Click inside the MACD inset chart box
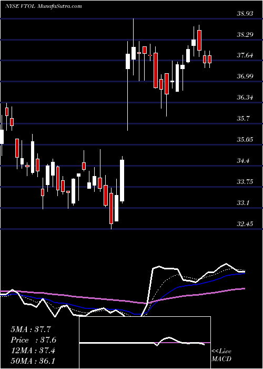The width and height of the screenshot is (263, 369). (x=145, y=343)
